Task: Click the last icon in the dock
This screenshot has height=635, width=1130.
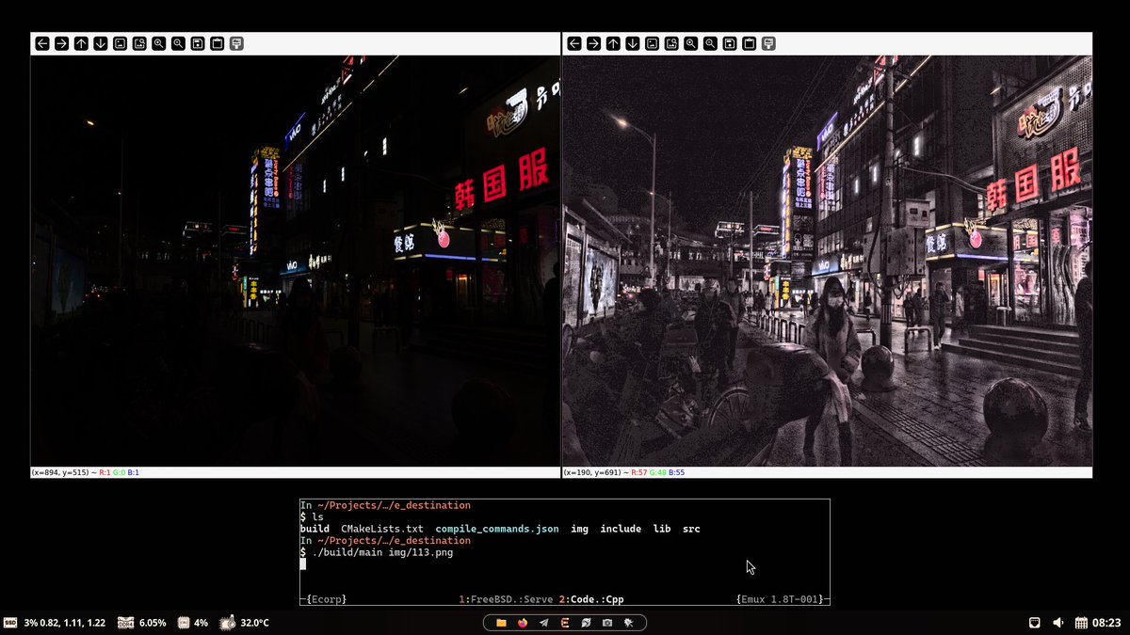Action: click(628, 623)
